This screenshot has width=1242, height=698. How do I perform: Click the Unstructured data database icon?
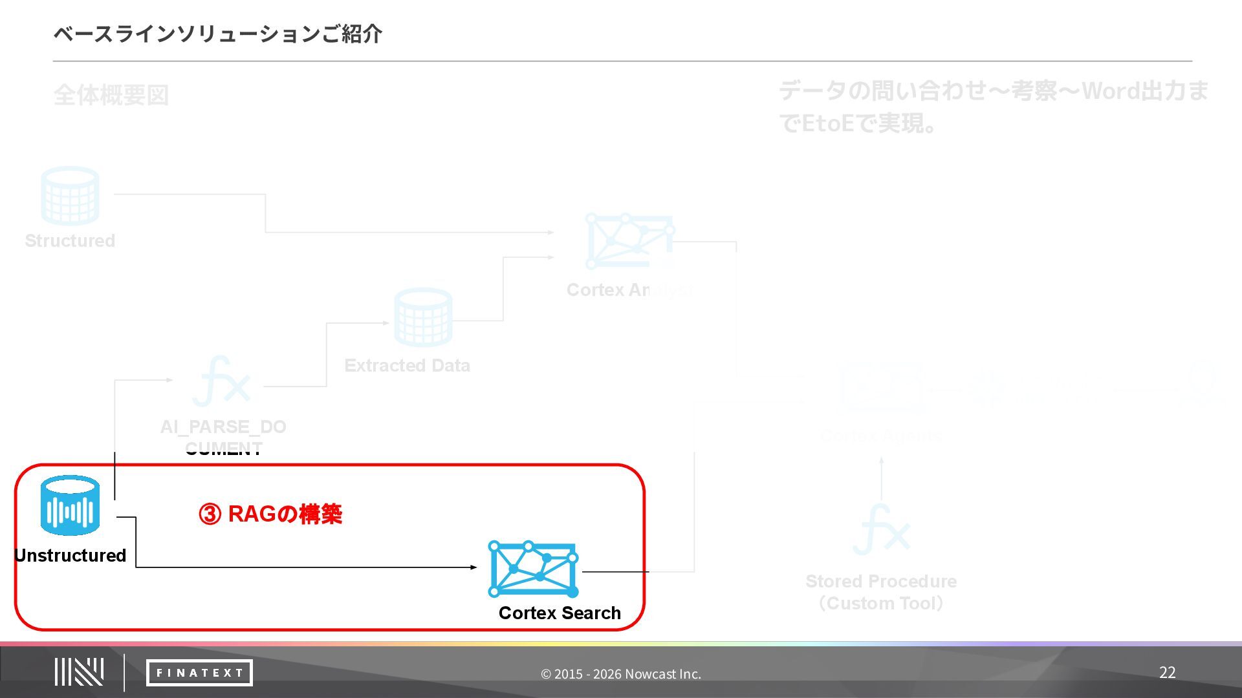(70, 505)
